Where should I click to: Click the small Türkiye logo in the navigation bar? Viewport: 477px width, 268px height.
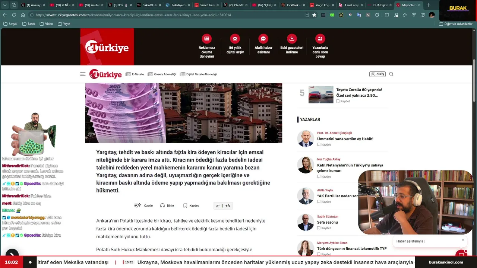click(x=105, y=74)
